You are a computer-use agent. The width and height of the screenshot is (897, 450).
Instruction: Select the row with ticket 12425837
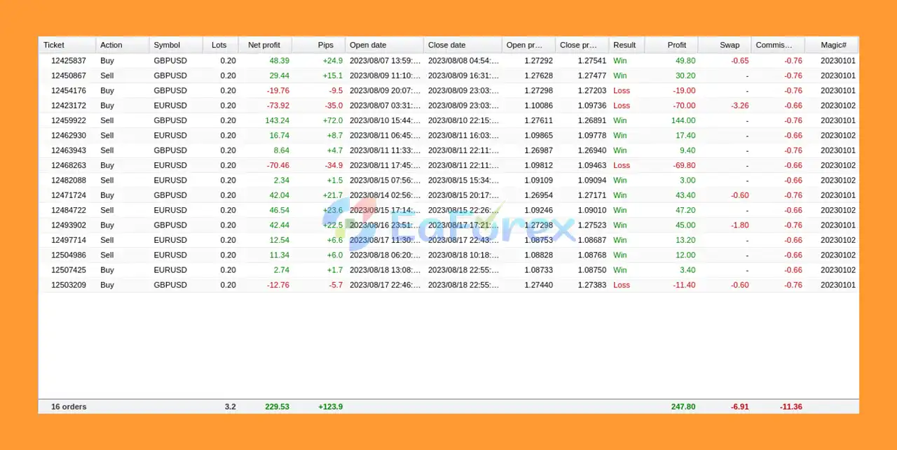[x=69, y=61]
